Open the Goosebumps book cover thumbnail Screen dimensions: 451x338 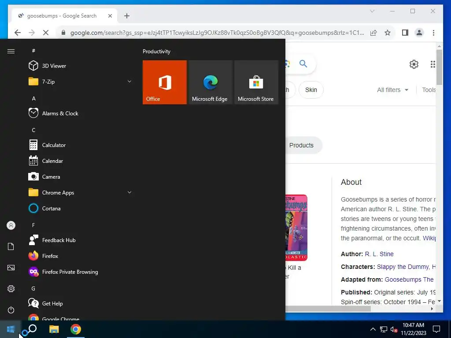(296, 228)
